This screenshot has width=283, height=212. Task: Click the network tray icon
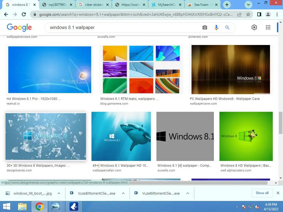point(250,207)
